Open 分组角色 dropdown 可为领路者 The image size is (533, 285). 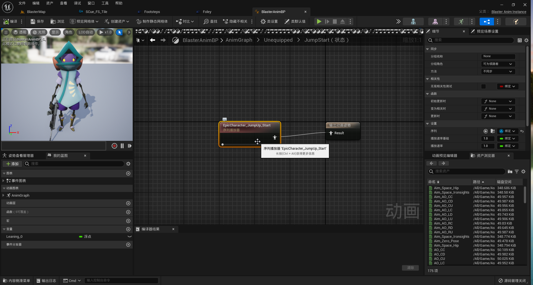[498, 64]
